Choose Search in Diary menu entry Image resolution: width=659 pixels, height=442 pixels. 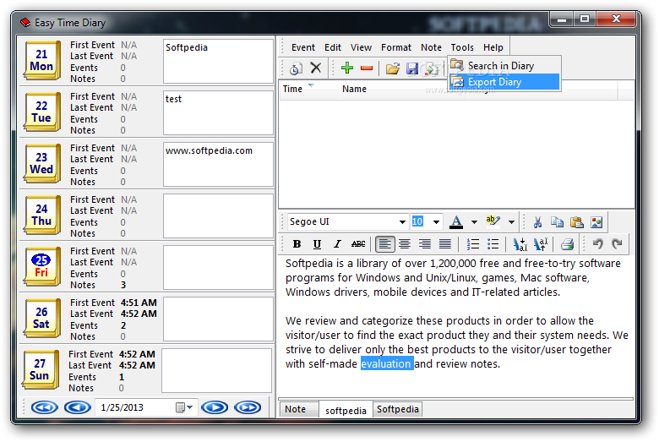[504, 66]
